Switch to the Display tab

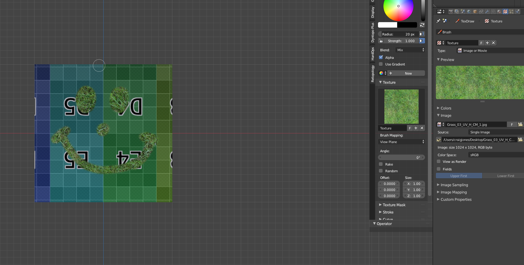click(x=373, y=12)
